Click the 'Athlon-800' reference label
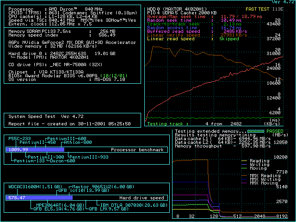Viewport: 296px width, 222px height. coord(78,142)
